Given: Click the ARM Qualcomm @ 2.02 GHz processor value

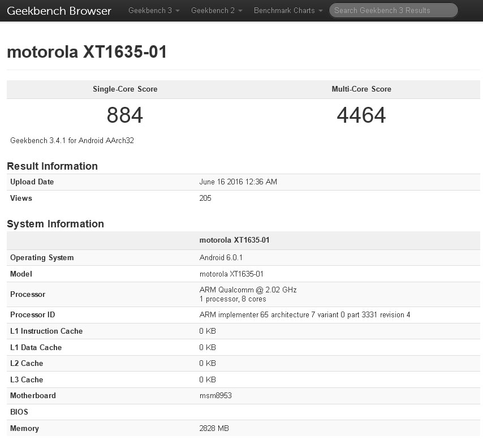Looking at the screenshot, I should pyautogui.click(x=248, y=290).
